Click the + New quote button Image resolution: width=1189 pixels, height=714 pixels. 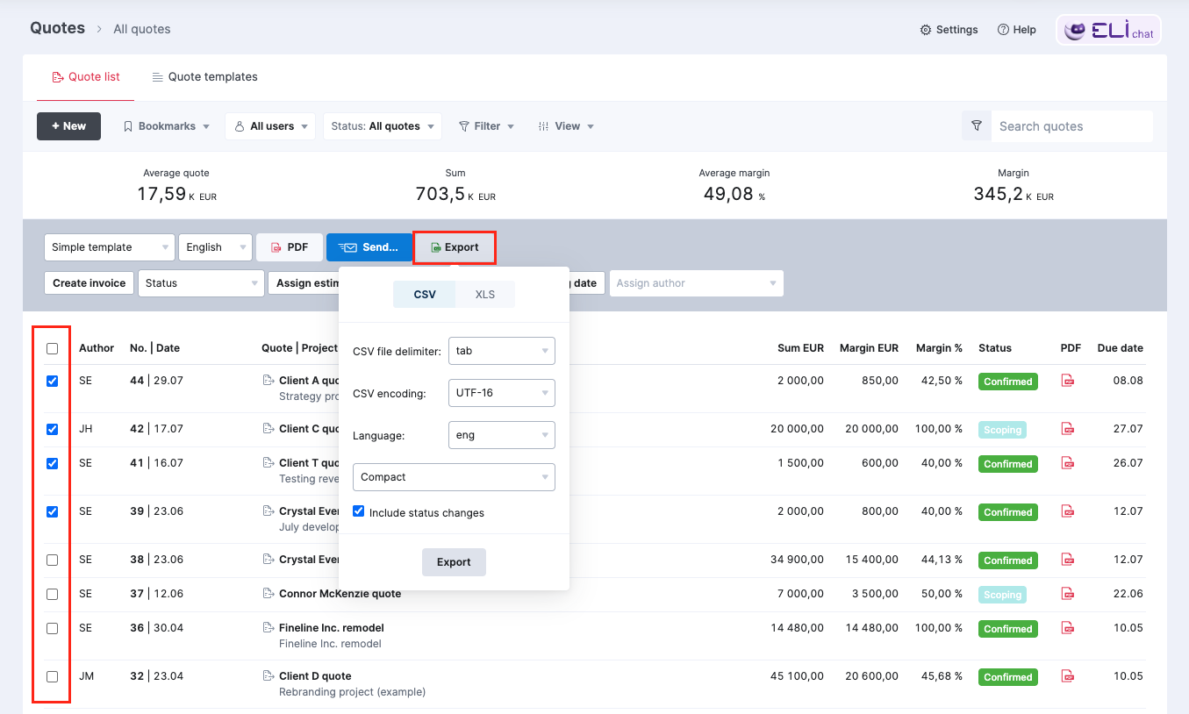tap(68, 126)
